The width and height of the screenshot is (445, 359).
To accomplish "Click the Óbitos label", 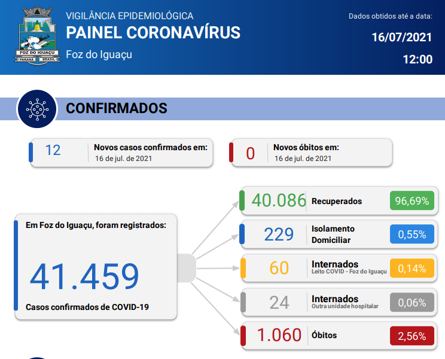I will click(x=324, y=335).
